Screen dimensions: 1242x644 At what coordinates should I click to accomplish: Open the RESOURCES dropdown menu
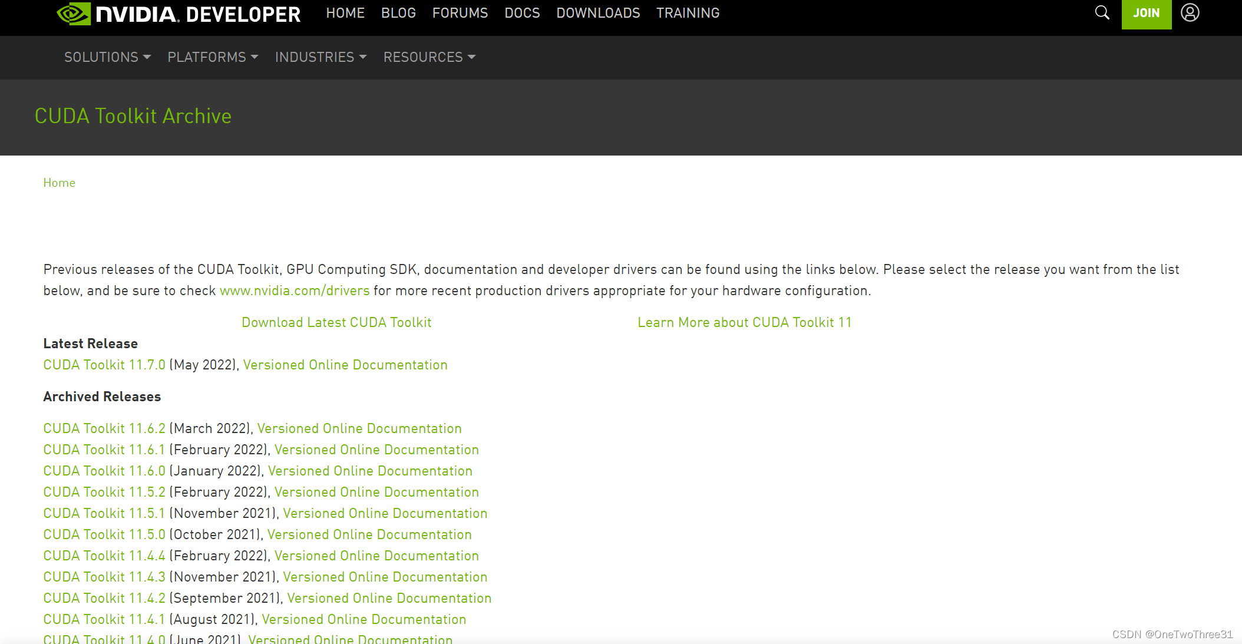click(x=429, y=57)
